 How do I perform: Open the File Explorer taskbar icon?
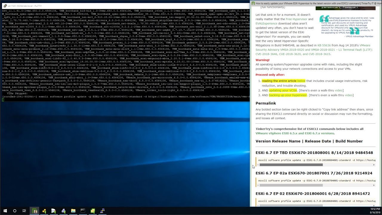click(x=73, y=211)
